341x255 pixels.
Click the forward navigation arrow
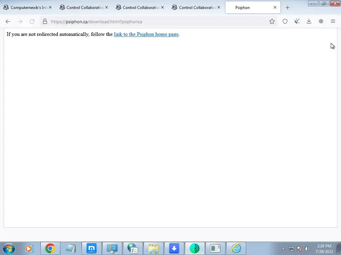coord(20,22)
